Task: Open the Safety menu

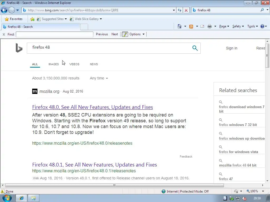Action: coord(238,26)
